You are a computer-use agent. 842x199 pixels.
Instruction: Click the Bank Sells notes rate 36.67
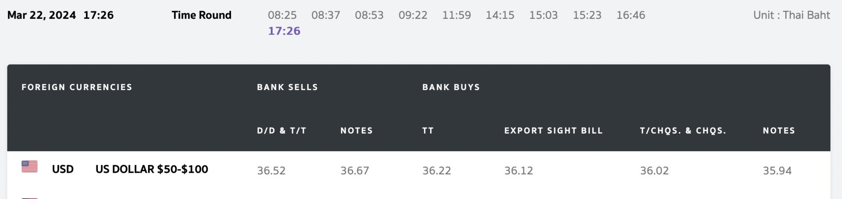click(355, 171)
